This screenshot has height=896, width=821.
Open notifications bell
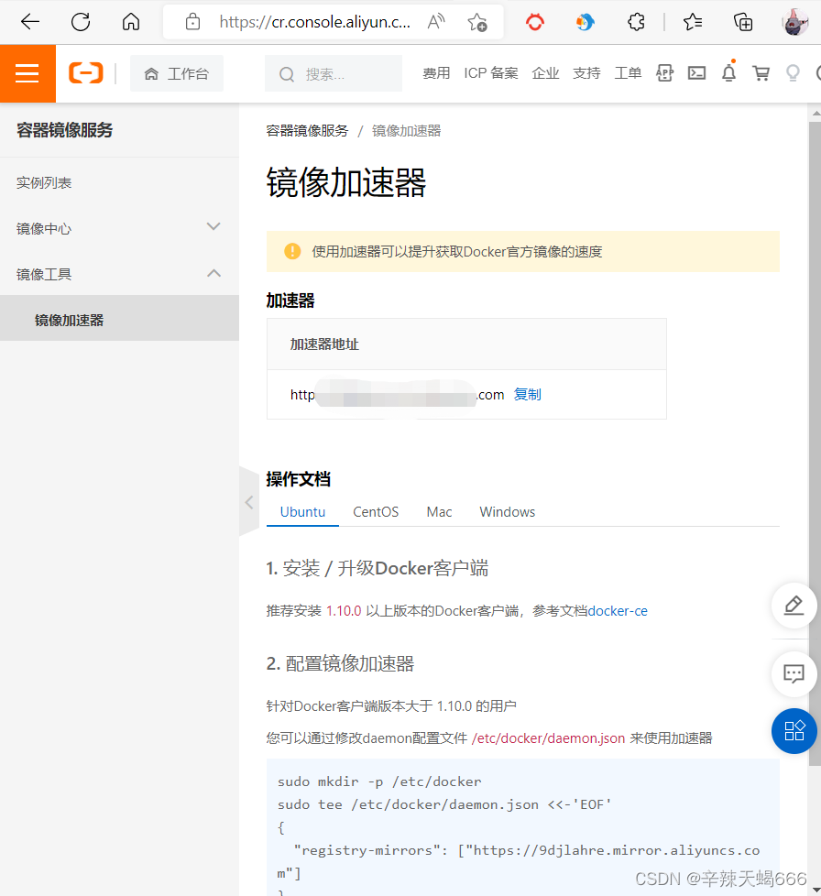coord(729,72)
